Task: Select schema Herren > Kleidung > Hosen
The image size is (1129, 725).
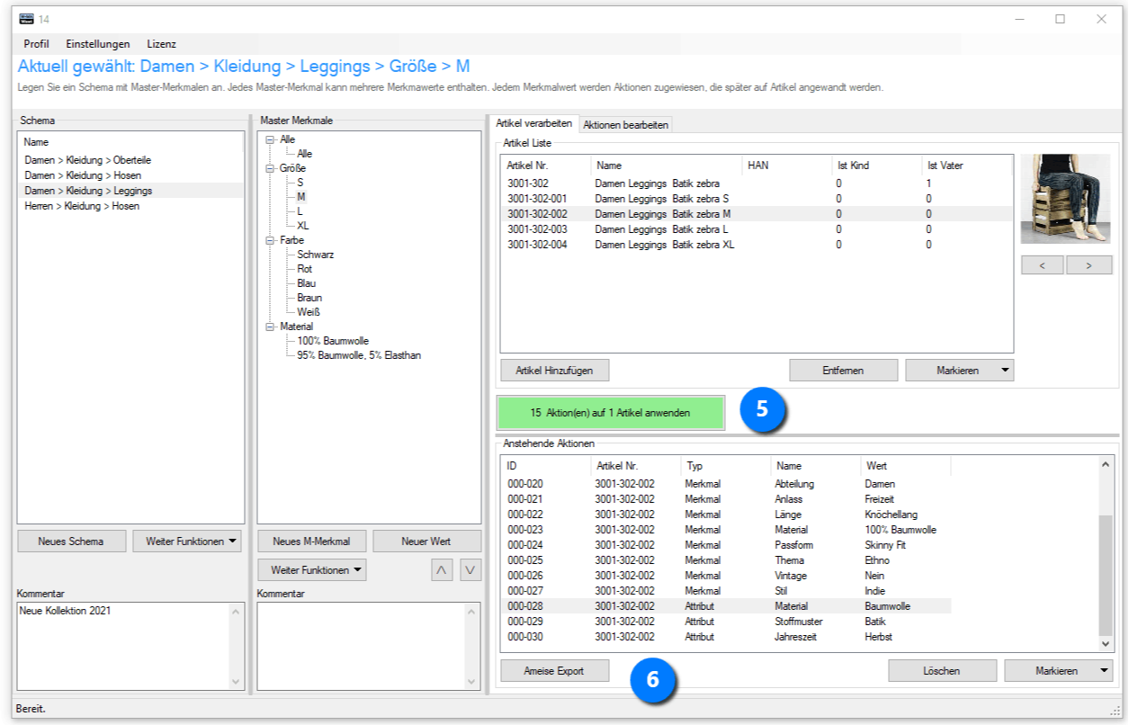Action: [82, 206]
